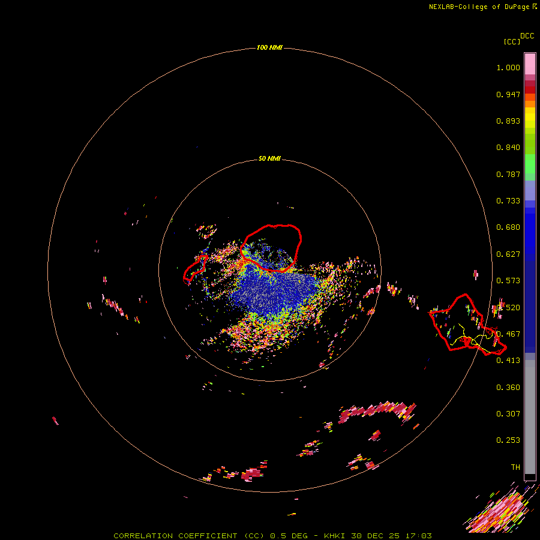The height and width of the screenshot is (540, 540).
Task: Click the pink top segment of color bar
Action: click(530, 64)
